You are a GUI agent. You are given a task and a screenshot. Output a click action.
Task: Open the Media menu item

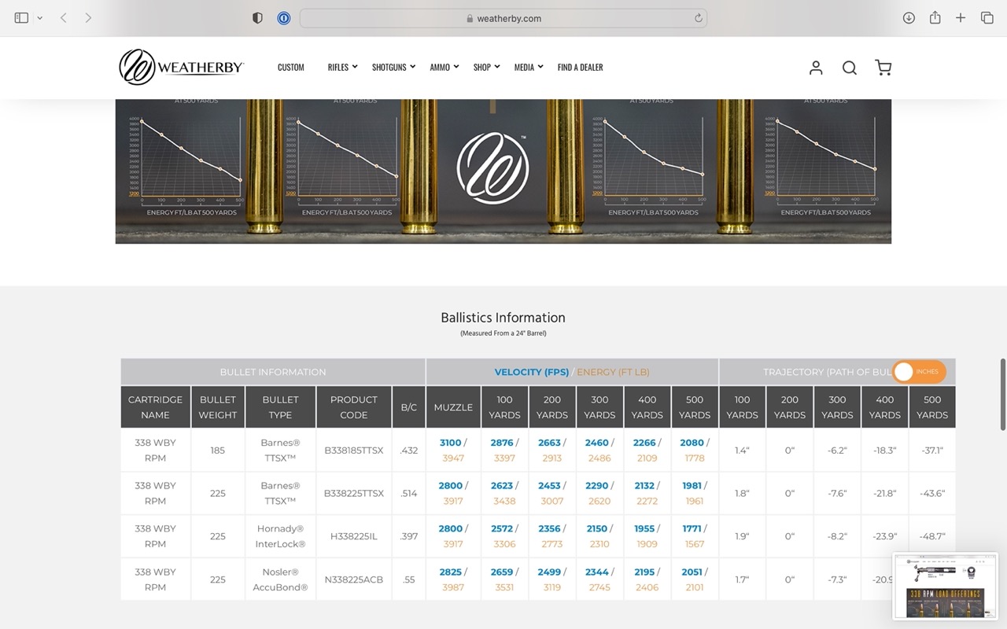pyautogui.click(x=528, y=68)
